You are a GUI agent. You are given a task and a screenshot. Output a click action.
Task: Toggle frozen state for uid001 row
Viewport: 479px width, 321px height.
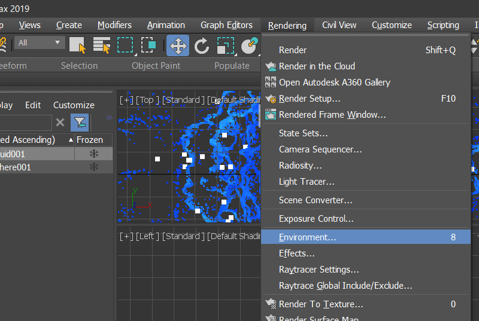(x=94, y=154)
